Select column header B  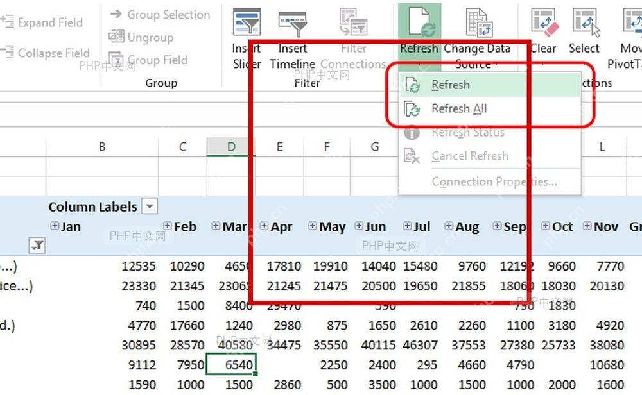point(102,147)
